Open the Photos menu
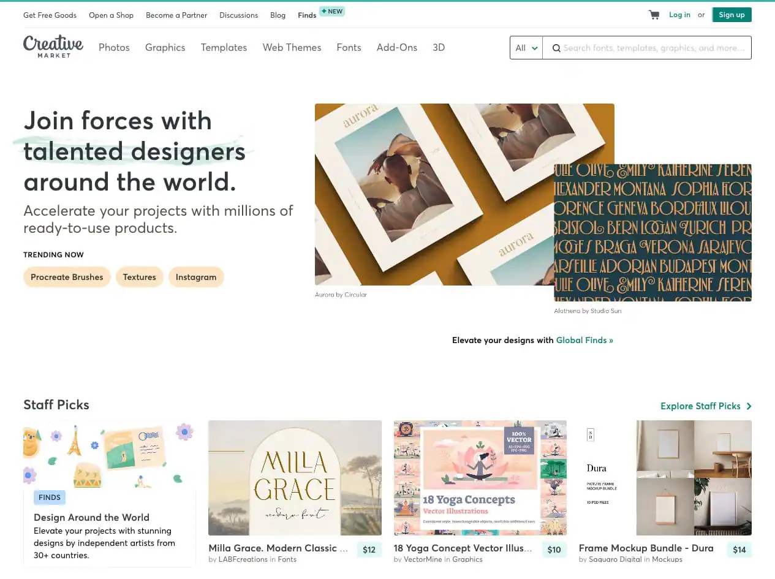The image size is (775, 579). tap(114, 47)
